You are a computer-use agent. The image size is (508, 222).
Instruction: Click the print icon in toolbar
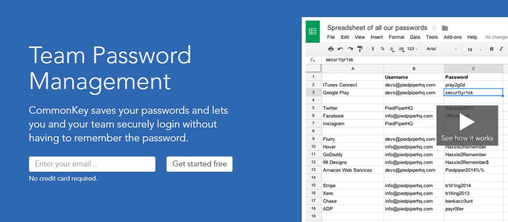point(331,49)
